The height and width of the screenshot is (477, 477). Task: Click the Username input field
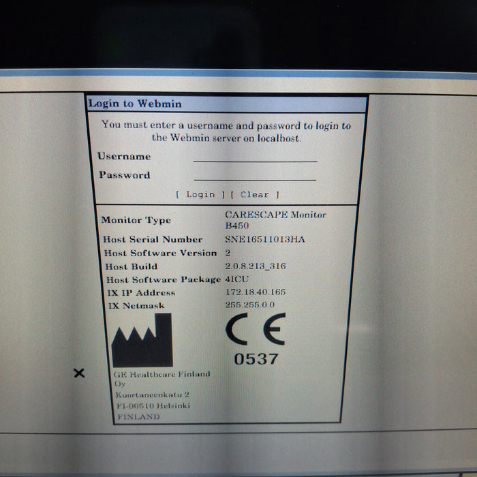256,157
